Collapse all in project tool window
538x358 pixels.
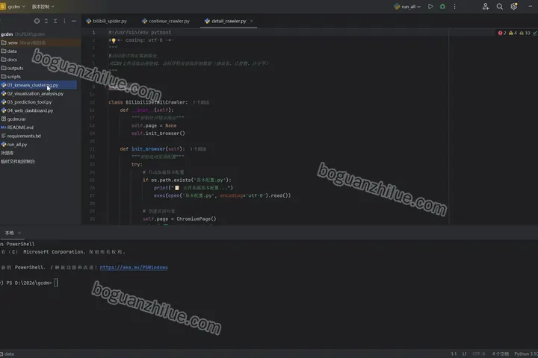(55, 21)
